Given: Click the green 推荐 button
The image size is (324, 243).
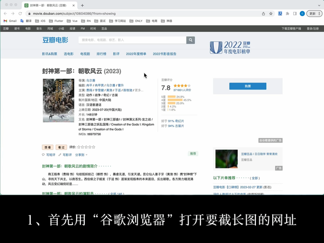Looking at the screenshot, I should (x=193, y=153).
